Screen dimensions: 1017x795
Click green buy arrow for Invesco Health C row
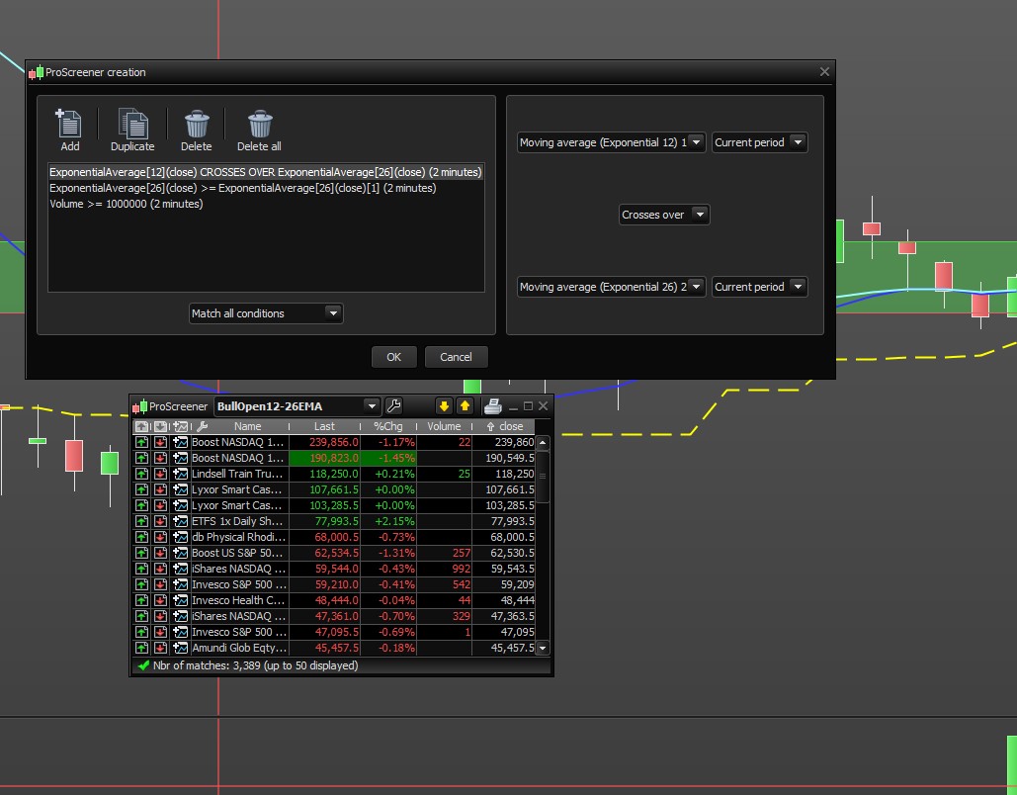(141, 600)
